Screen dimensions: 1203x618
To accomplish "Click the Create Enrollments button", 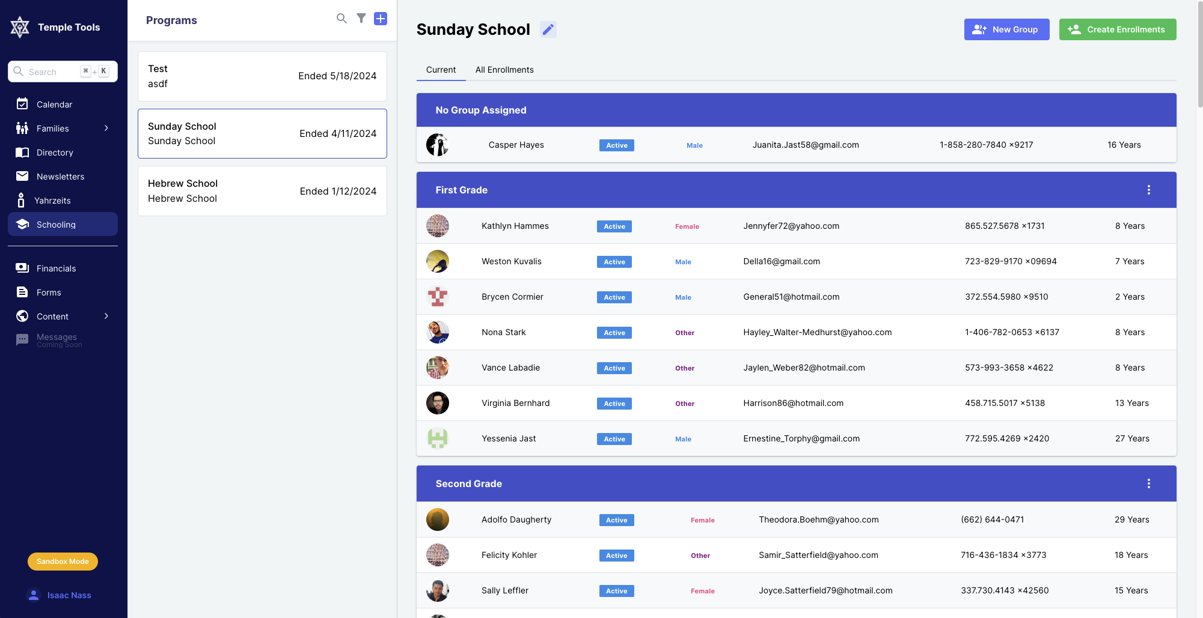I will point(1117,29).
